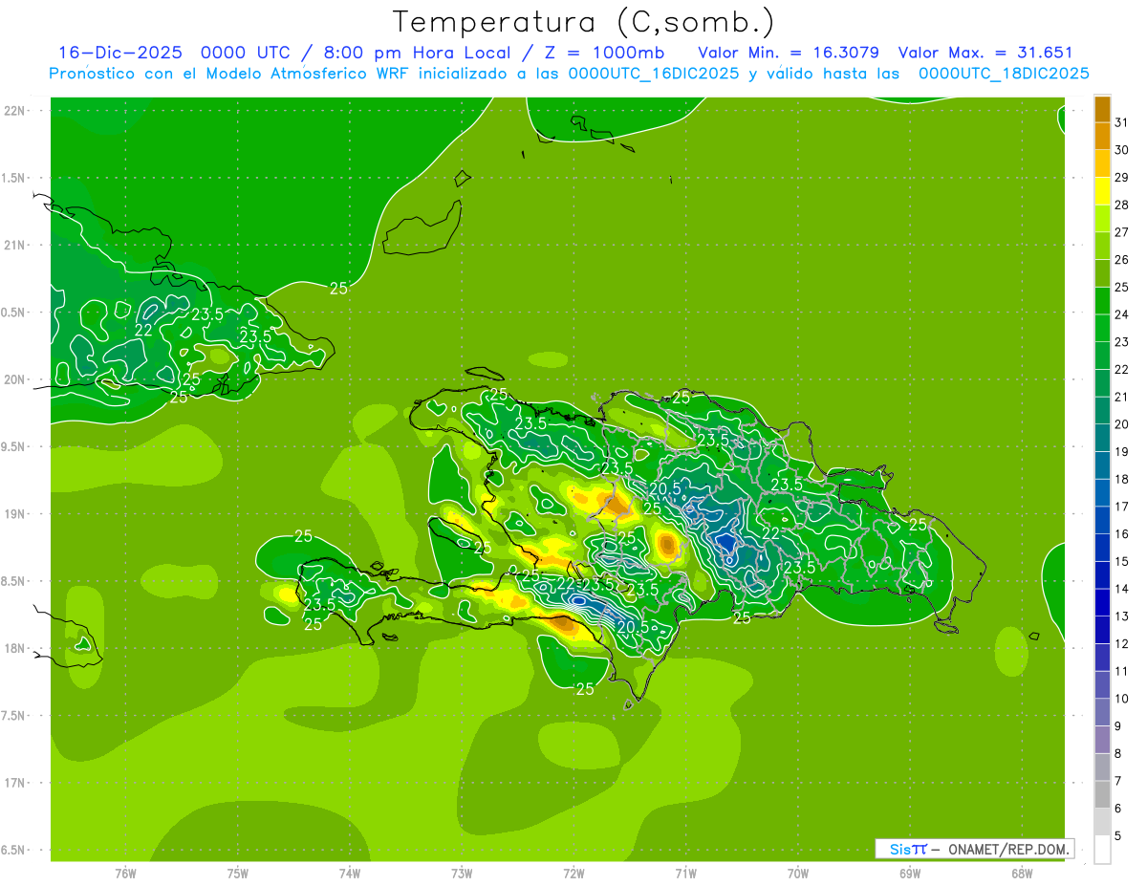Pick the blue legend swatch between 16 and 17
The height and width of the screenshot is (886, 1147).
(x=1102, y=521)
